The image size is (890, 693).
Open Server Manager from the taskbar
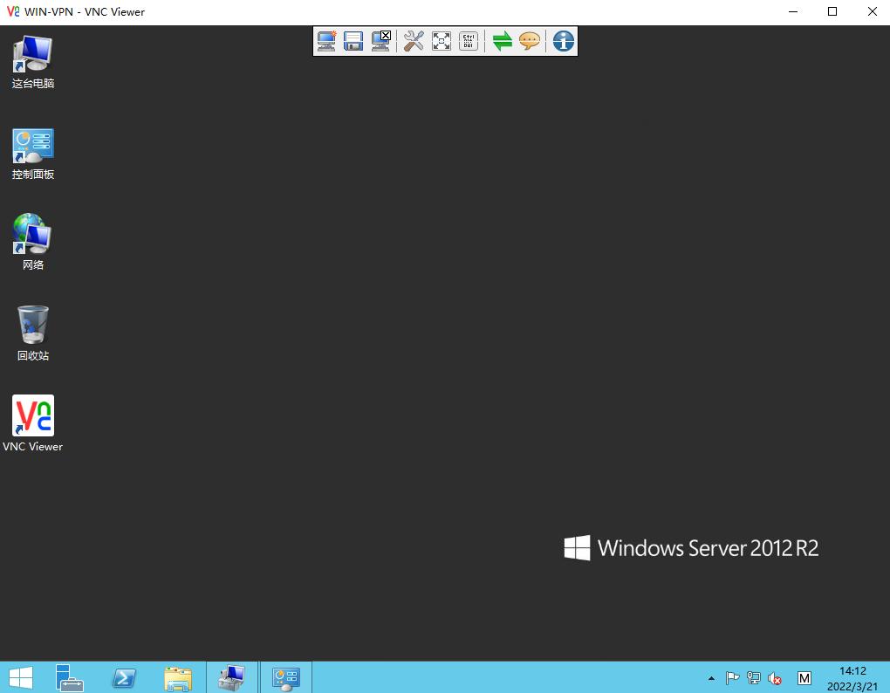pyautogui.click(x=69, y=677)
